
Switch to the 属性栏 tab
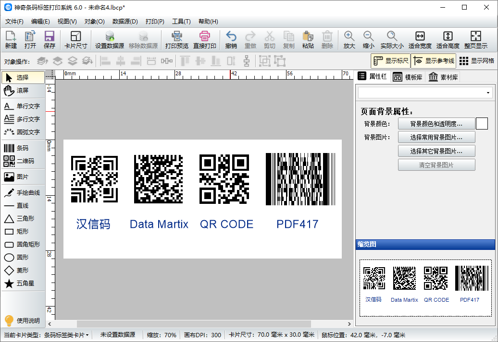tap(372, 76)
